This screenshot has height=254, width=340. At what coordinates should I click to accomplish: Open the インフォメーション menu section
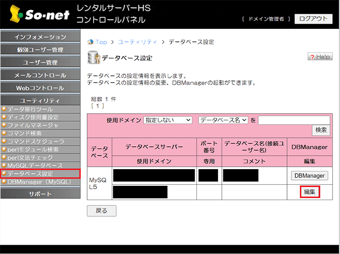(40, 37)
